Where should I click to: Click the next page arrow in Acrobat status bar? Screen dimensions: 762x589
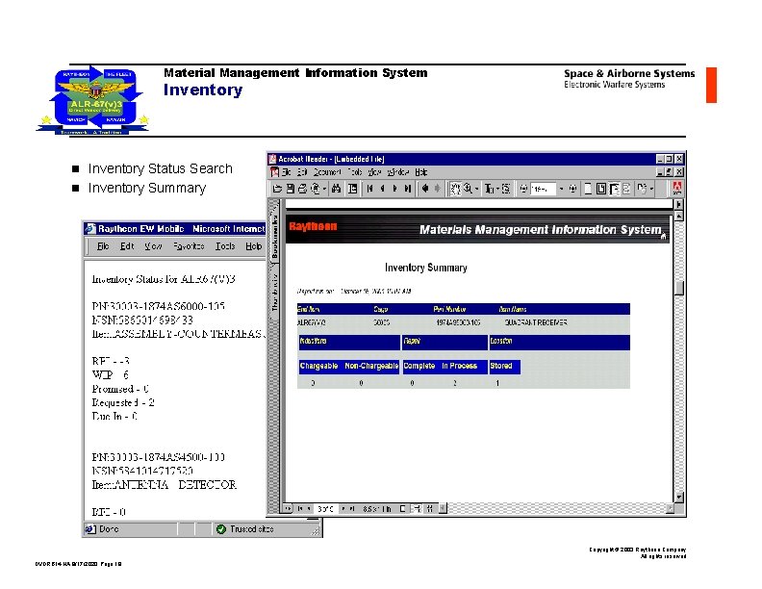click(x=343, y=509)
